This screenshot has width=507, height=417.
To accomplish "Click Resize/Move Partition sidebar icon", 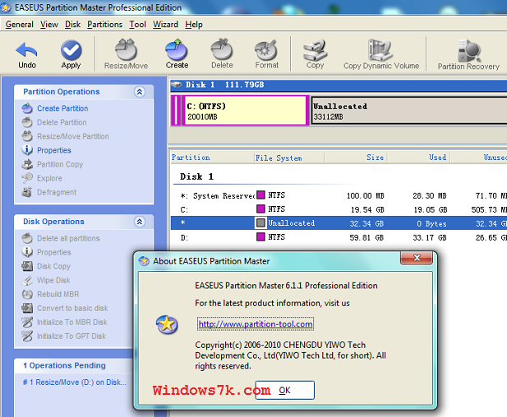I will click(x=27, y=136).
